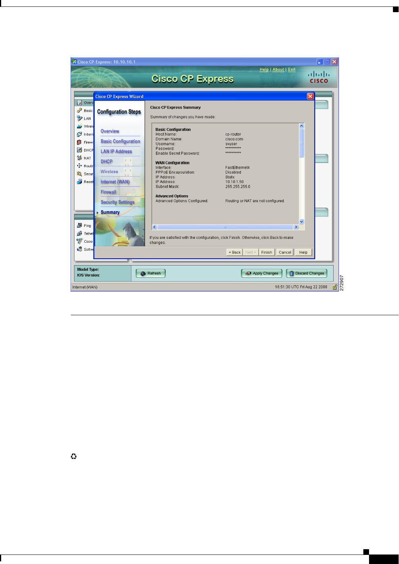This screenshot has height=564, width=399.
Task: Select the Summary wizard step
Action: point(110,212)
